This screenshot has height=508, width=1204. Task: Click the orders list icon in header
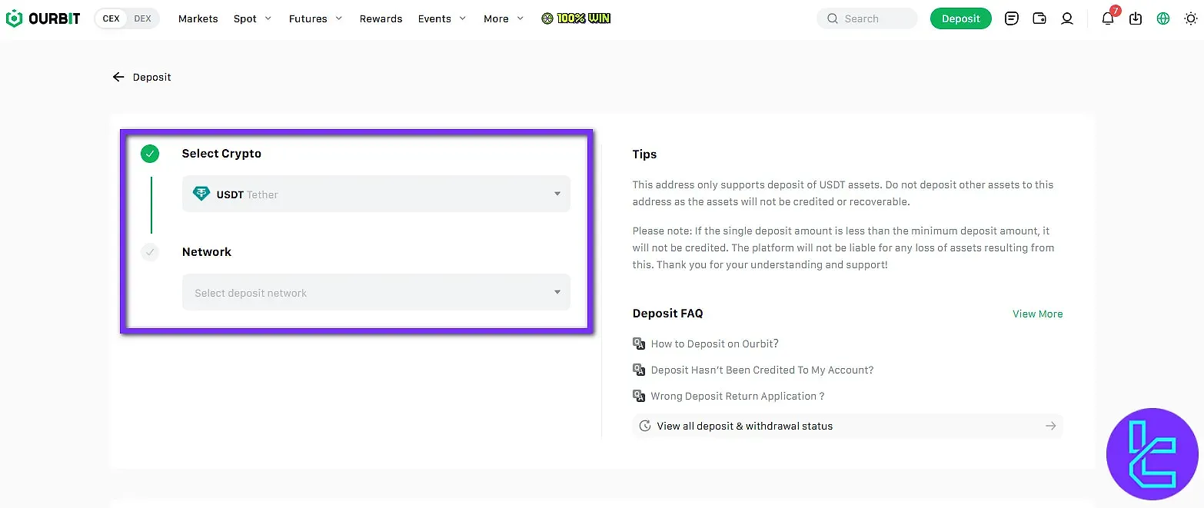[1012, 18]
